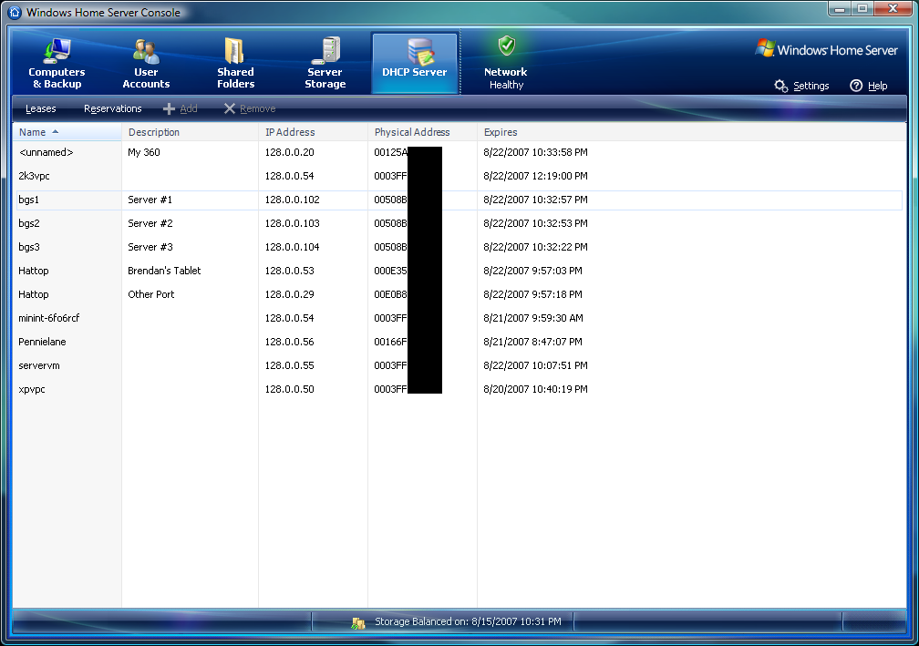Click IP address 128.0.0.102
The width and height of the screenshot is (919, 646).
292,200
